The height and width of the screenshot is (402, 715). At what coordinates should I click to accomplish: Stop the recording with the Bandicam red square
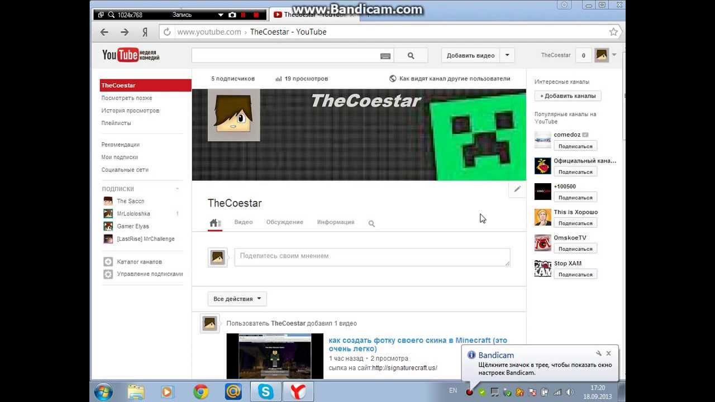pos(256,15)
